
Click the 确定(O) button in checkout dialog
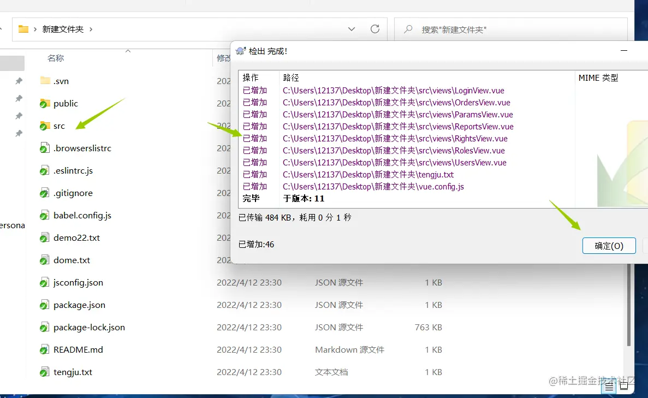(x=609, y=246)
